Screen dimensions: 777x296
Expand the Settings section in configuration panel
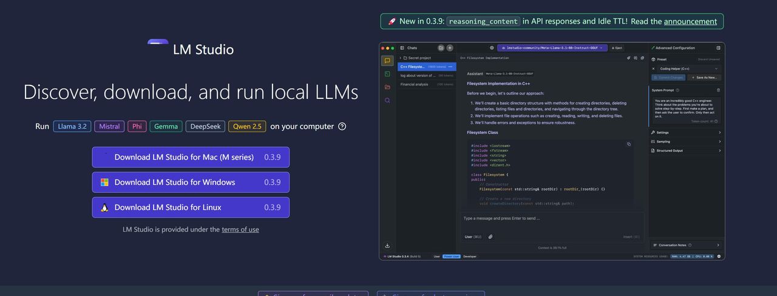[x=686, y=132]
